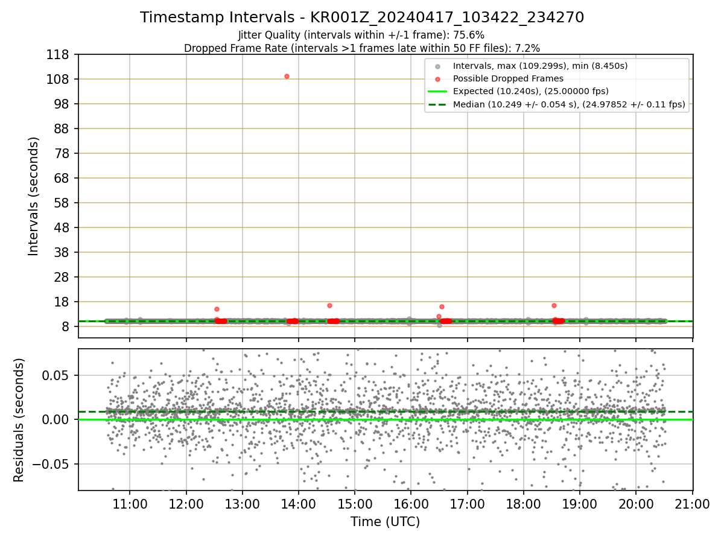Click the red dot marker beside legend 'Possible Dropped Frames'
The height and width of the screenshot is (543, 724).
(437, 79)
